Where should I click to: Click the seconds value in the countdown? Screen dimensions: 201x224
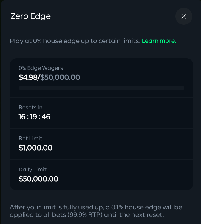(46, 117)
